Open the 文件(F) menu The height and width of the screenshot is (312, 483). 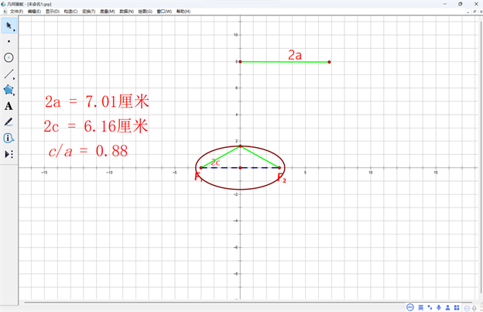click(x=16, y=12)
